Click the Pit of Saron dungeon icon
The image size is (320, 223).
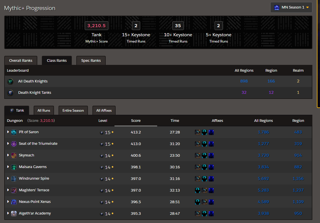coord(14,132)
